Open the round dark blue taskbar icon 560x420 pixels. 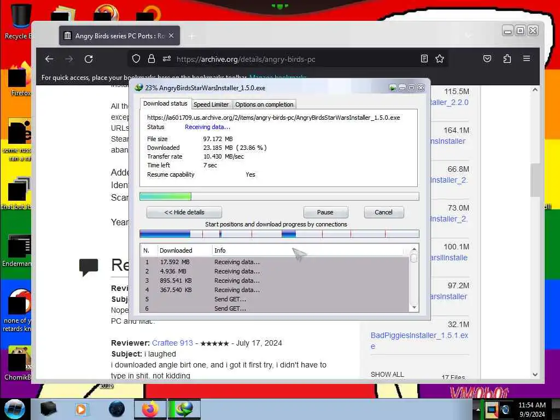tap(117, 409)
